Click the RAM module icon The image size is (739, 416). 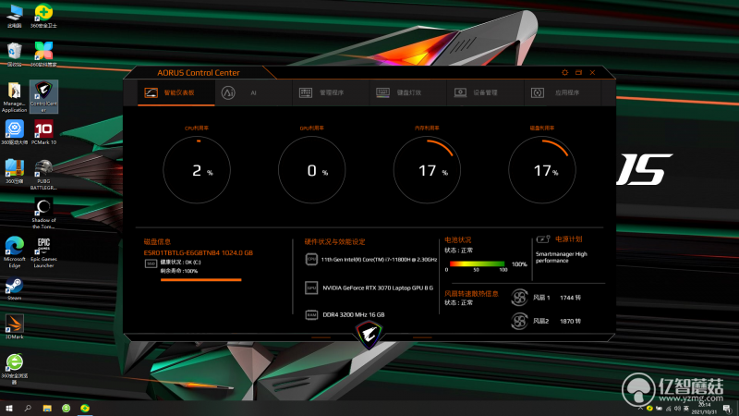pyautogui.click(x=311, y=314)
